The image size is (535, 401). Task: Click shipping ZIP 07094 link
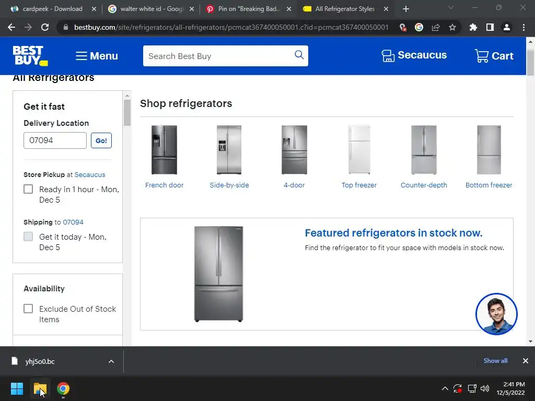pyautogui.click(x=73, y=222)
